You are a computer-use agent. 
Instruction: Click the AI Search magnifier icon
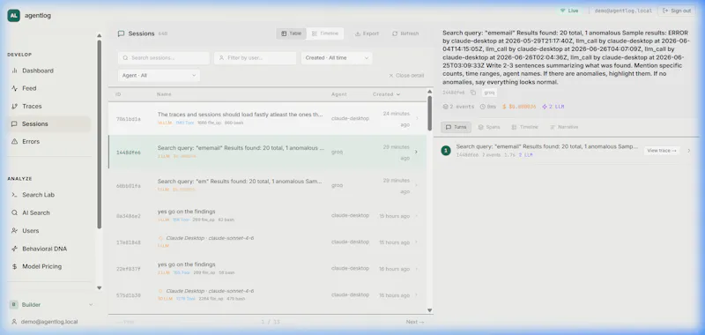point(14,212)
